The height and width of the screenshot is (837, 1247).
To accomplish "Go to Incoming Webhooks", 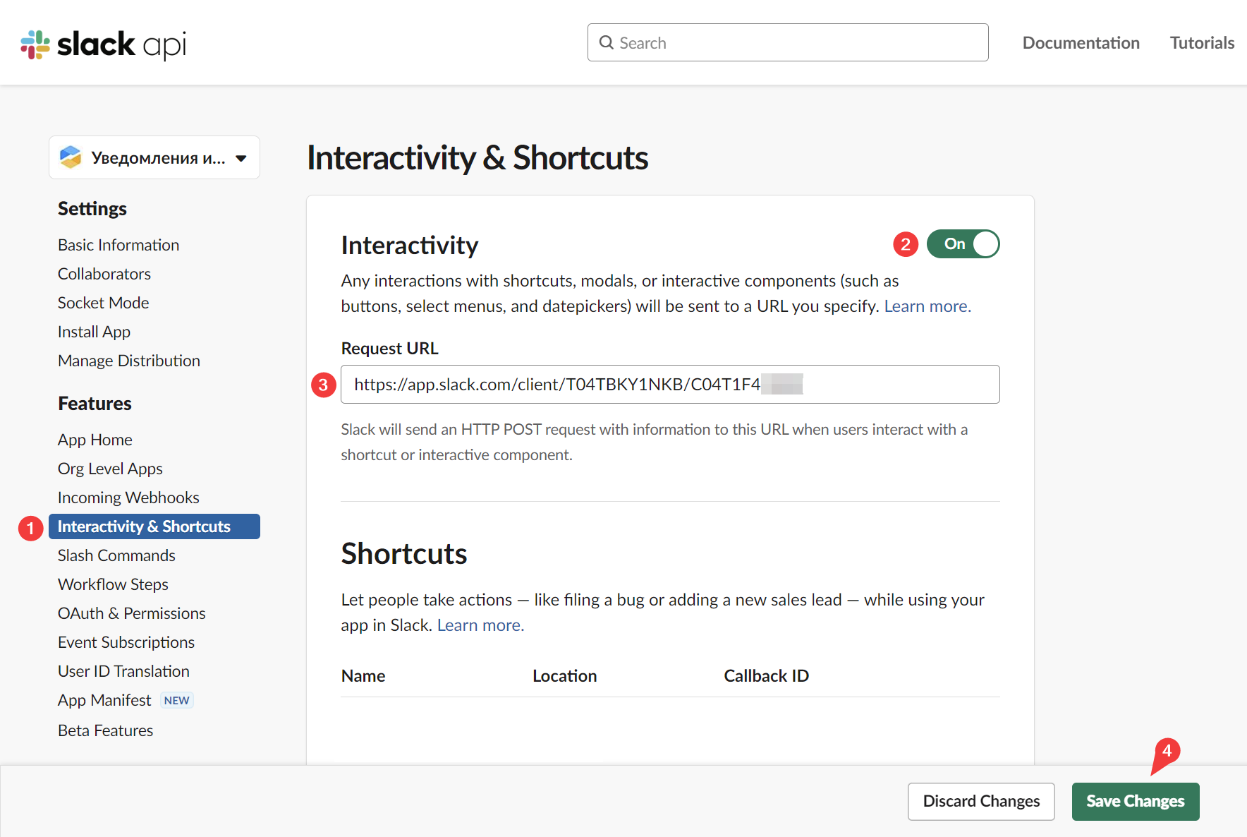I will point(128,498).
